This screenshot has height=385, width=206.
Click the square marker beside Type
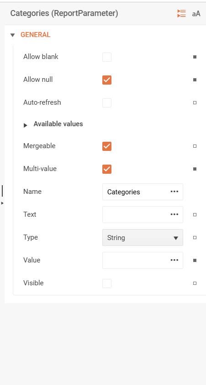pos(195,237)
